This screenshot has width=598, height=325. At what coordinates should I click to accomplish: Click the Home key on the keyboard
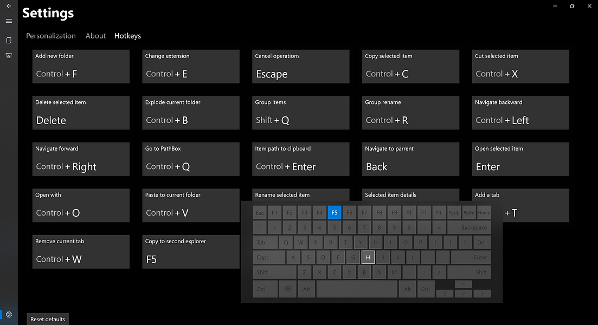coord(484,212)
